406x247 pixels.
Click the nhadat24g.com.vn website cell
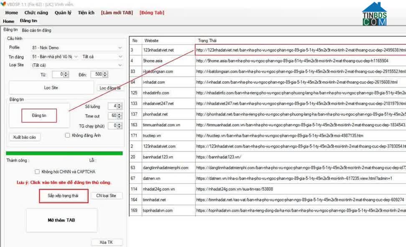pos(169,189)
